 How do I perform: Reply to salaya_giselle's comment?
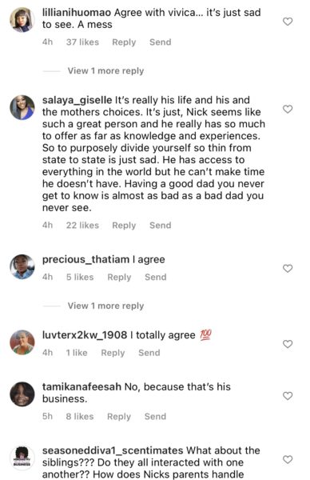point(124,226)
